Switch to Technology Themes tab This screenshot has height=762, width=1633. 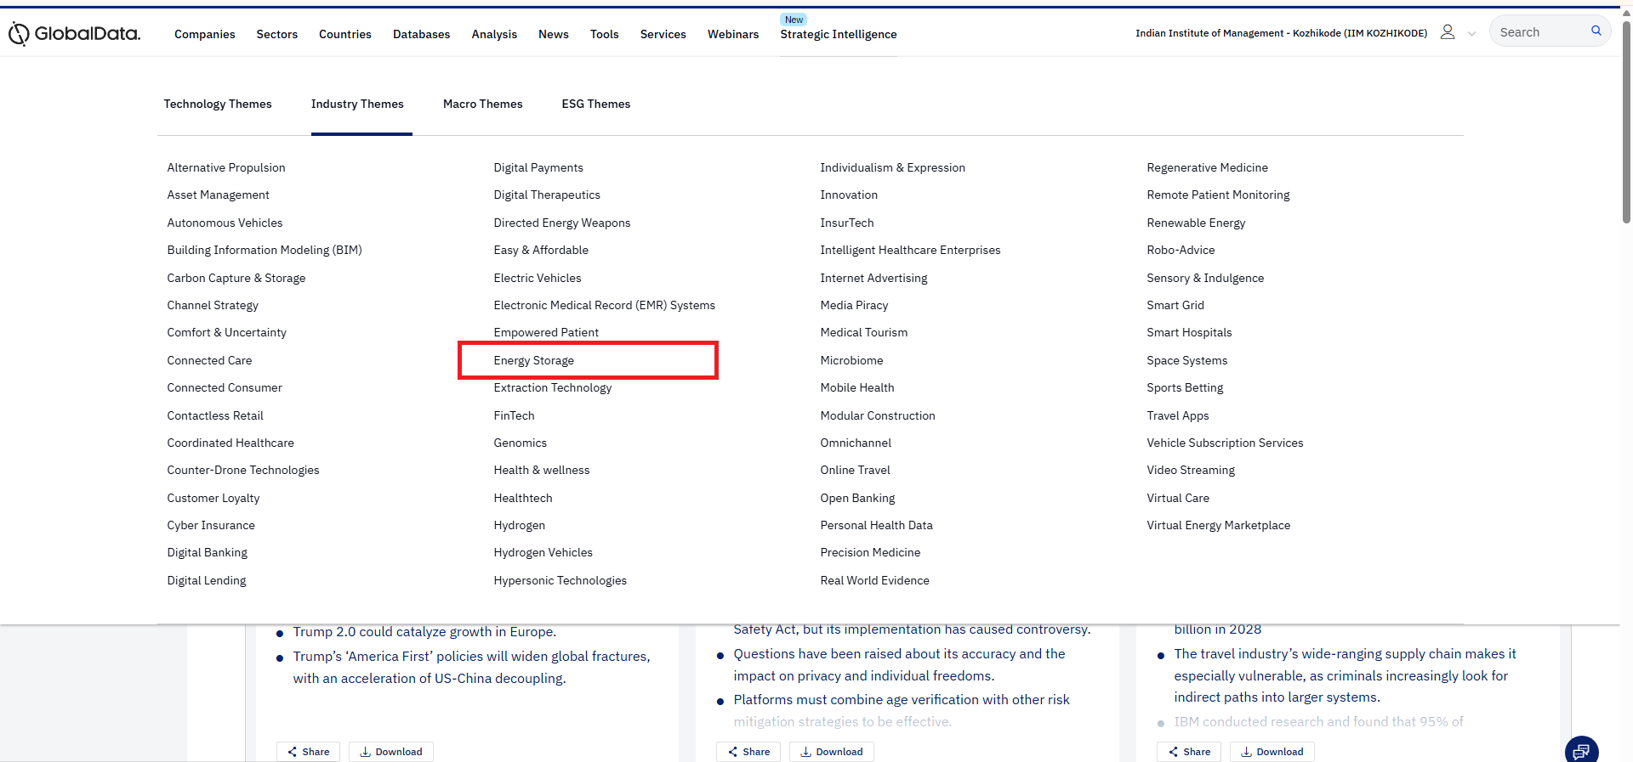coord(218,104)
